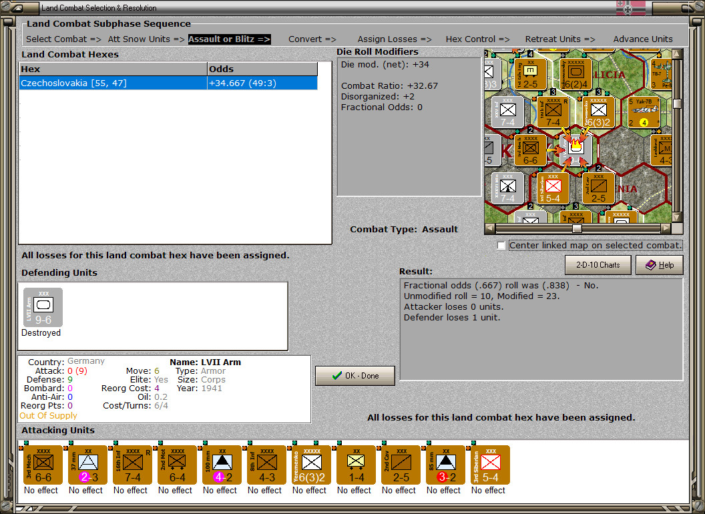Click the map scroll right arrow
This screenshot has height=514, width=705.
(x=666, y=228)
